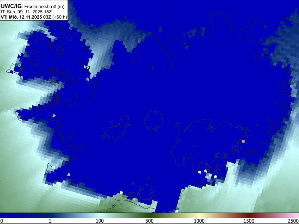This screenshot has width=299, height=224.
Task: Click the '500' tick label on the color scale
Action: 149,221
